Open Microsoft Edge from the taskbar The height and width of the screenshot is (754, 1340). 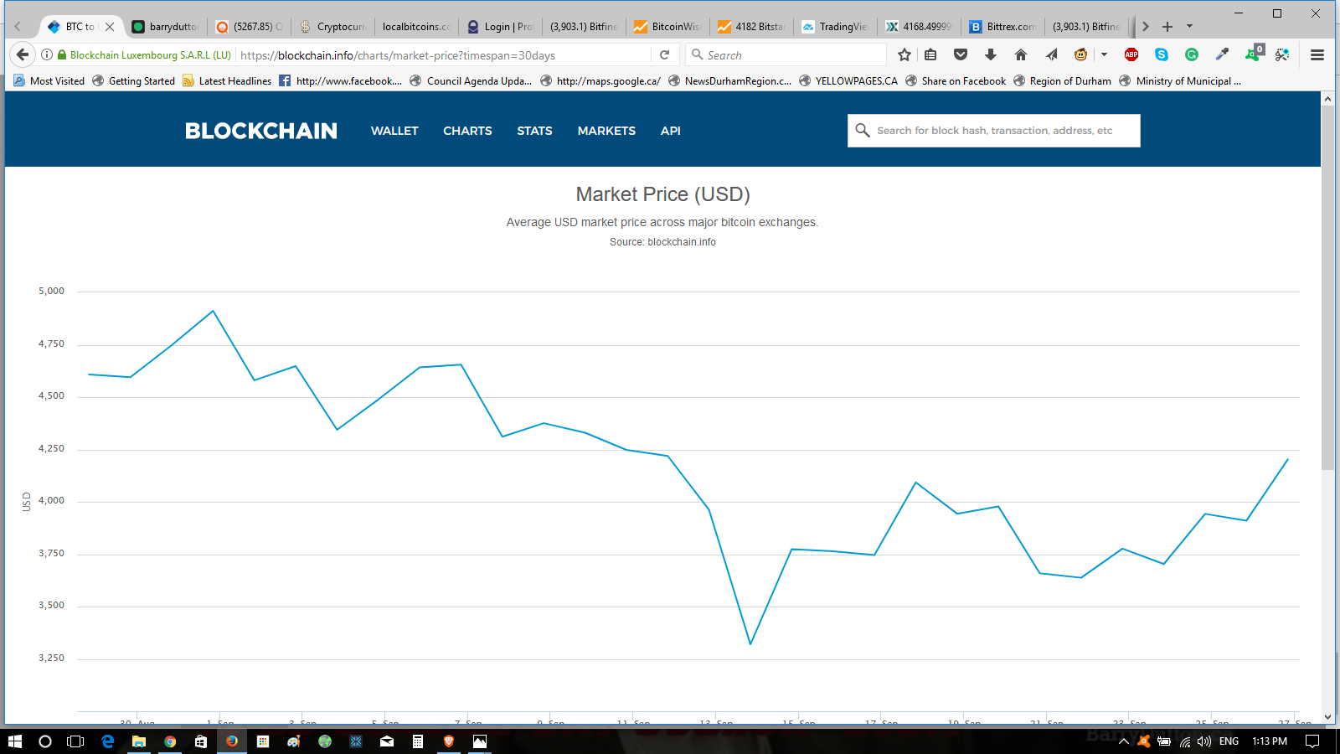pos(108,741)
